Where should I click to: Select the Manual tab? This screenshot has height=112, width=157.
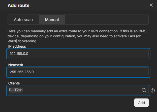pyautogui.click(x=52, y=20)
